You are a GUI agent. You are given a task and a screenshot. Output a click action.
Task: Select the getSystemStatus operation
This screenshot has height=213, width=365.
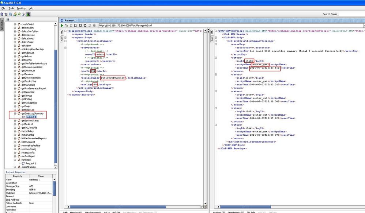[x=30, y=121]
